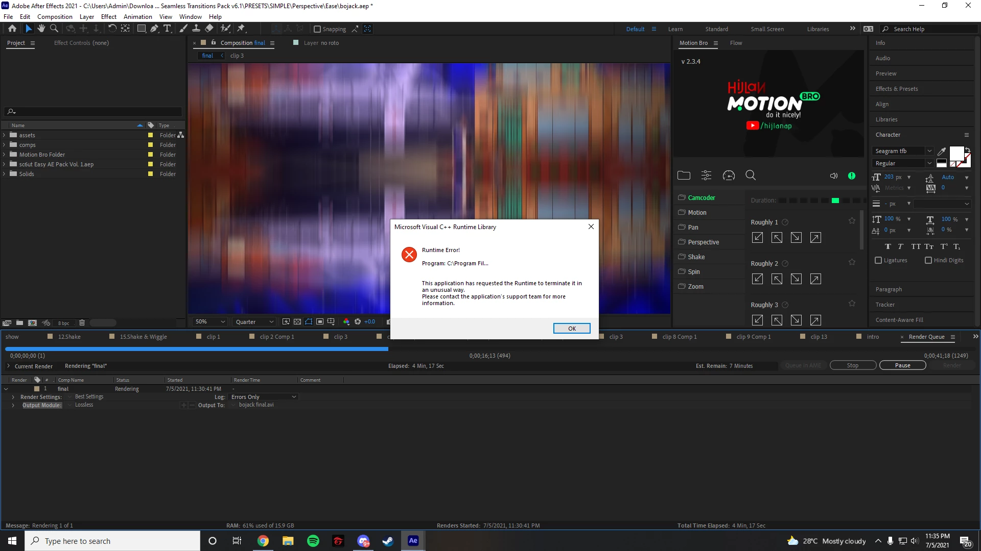The image size is (981, 551).
Task: Select the Zoom tool magnifier
Action: 54,29
